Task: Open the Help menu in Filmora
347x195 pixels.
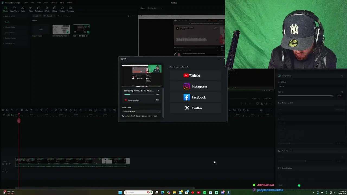Action: pyautogui.click(x=62, y=3)
